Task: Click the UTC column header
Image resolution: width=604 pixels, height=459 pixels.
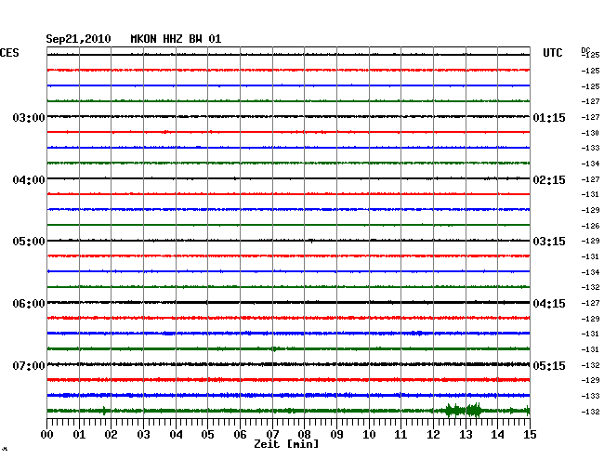Action: pos(552,53)
